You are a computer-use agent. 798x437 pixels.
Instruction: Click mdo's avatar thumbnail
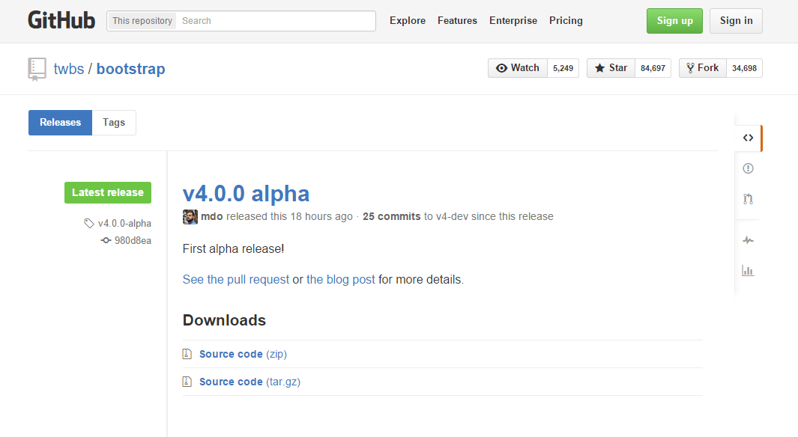coord(190,216)
